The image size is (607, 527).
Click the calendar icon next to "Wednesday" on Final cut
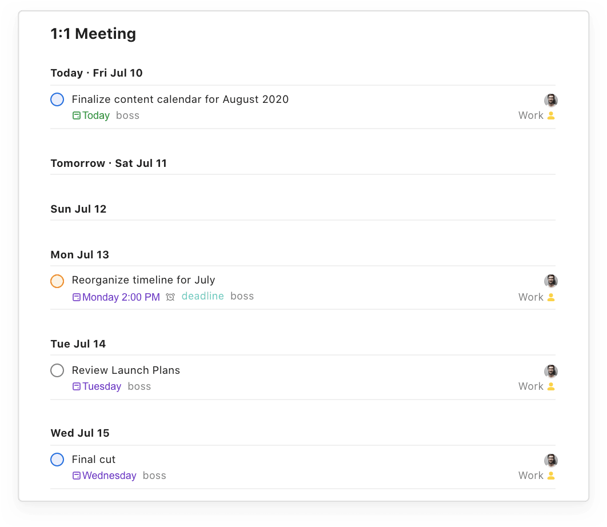point(75,475)
